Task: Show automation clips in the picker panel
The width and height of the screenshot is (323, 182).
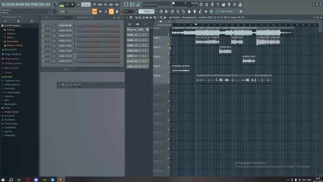Action: (146, 24)
